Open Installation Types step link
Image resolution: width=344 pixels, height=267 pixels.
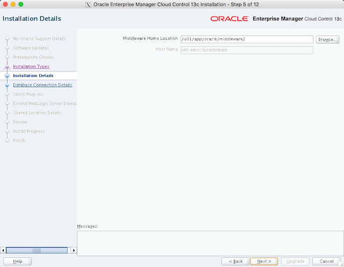tap(31, 66)
